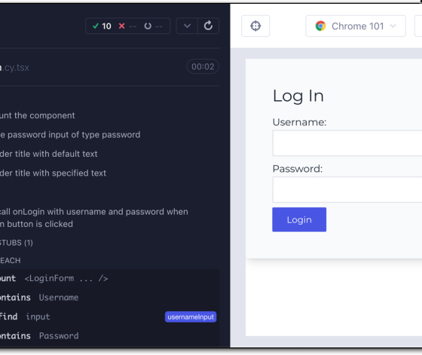Screen dimensions: 422x355
Task: Select the 'contains Password' command
Action: coord(109,335)
